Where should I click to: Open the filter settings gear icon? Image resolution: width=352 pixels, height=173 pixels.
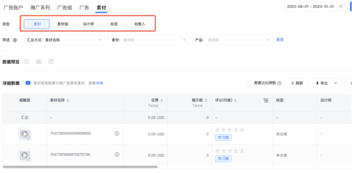point(15,40)
